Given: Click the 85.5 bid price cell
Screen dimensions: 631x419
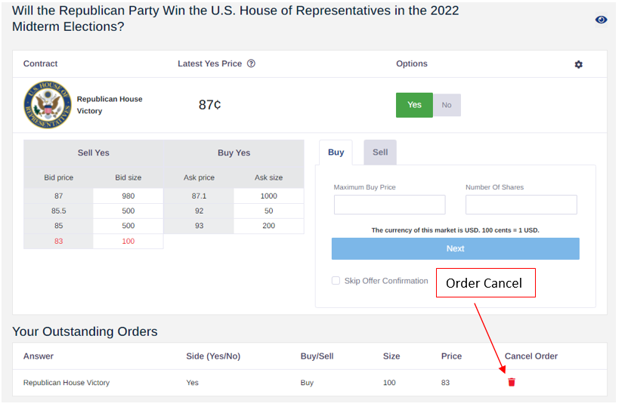Looking at the screenshot, I should [x=58, y=211].
